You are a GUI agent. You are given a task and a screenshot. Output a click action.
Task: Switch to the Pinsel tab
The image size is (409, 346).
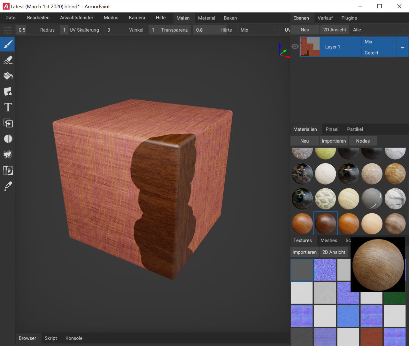[x=332, y=129]
